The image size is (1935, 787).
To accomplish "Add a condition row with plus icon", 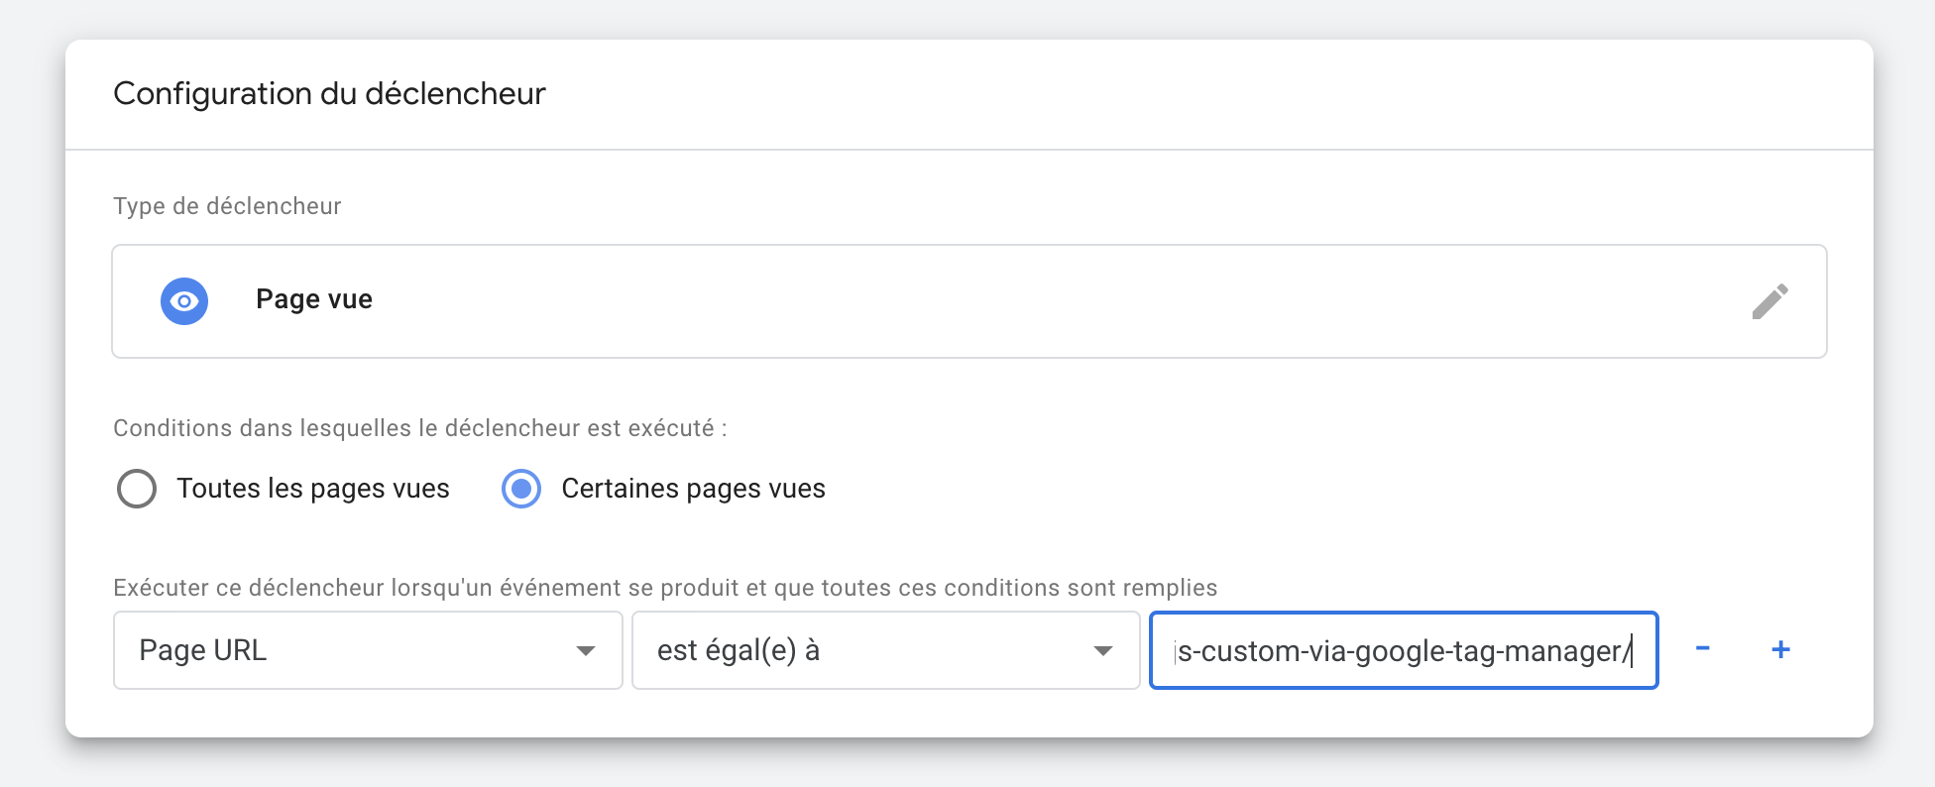I will tap(1780, 649).
